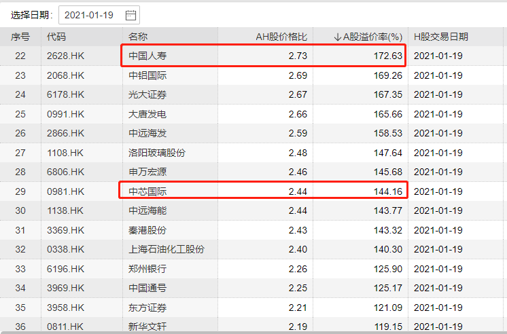
Task: Open stock 洛阳玻璃股份
Action: pyautogui.click(x=157, y=153)
